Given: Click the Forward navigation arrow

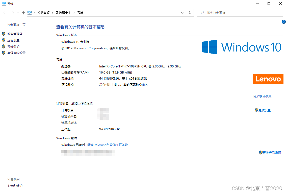Looking at the screenshot, I should click(x=12, y=13).
